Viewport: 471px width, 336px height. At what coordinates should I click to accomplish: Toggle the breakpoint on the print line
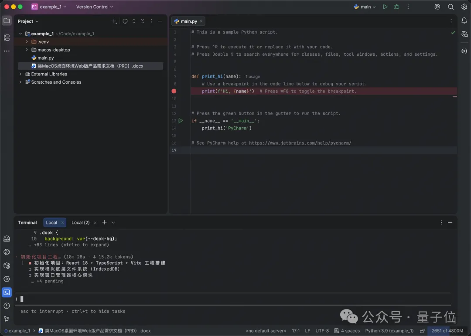coord(174,91)
